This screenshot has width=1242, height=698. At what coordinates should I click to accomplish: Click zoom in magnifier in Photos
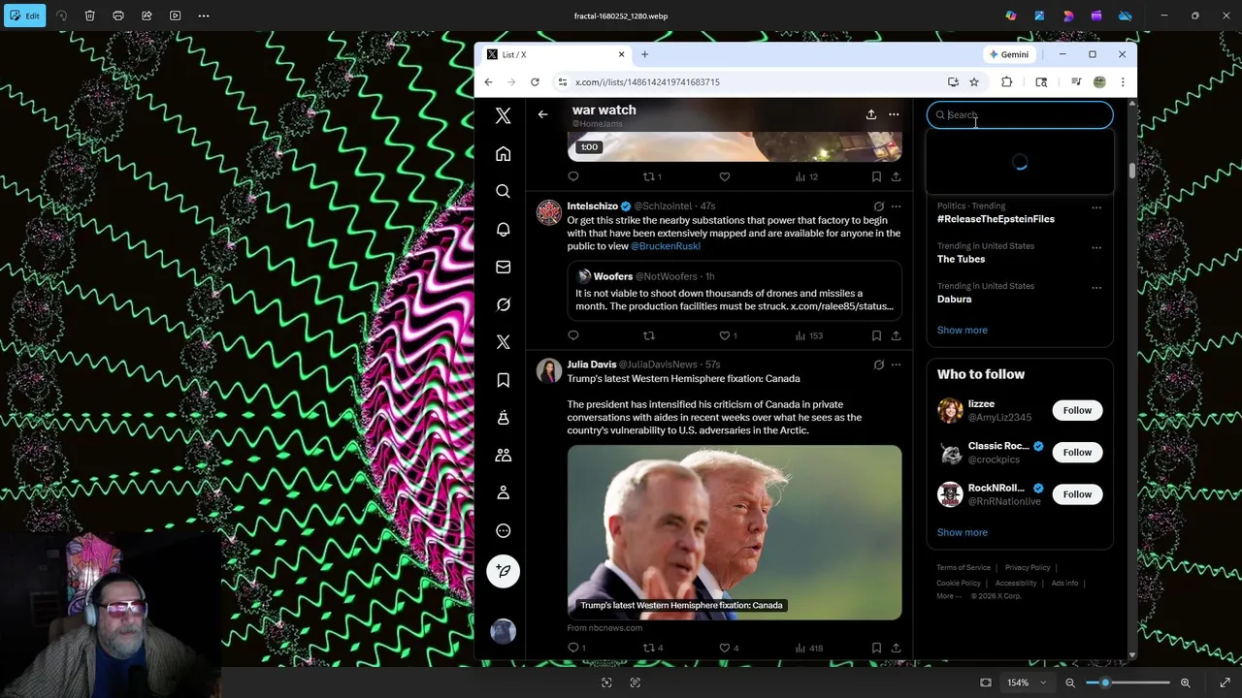click(x=1185, y=682)
